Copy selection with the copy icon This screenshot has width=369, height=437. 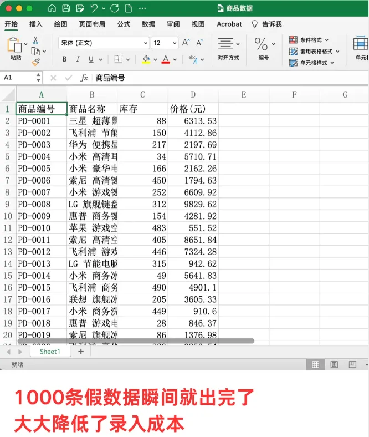pyautogui.click(x=35, y=51)
